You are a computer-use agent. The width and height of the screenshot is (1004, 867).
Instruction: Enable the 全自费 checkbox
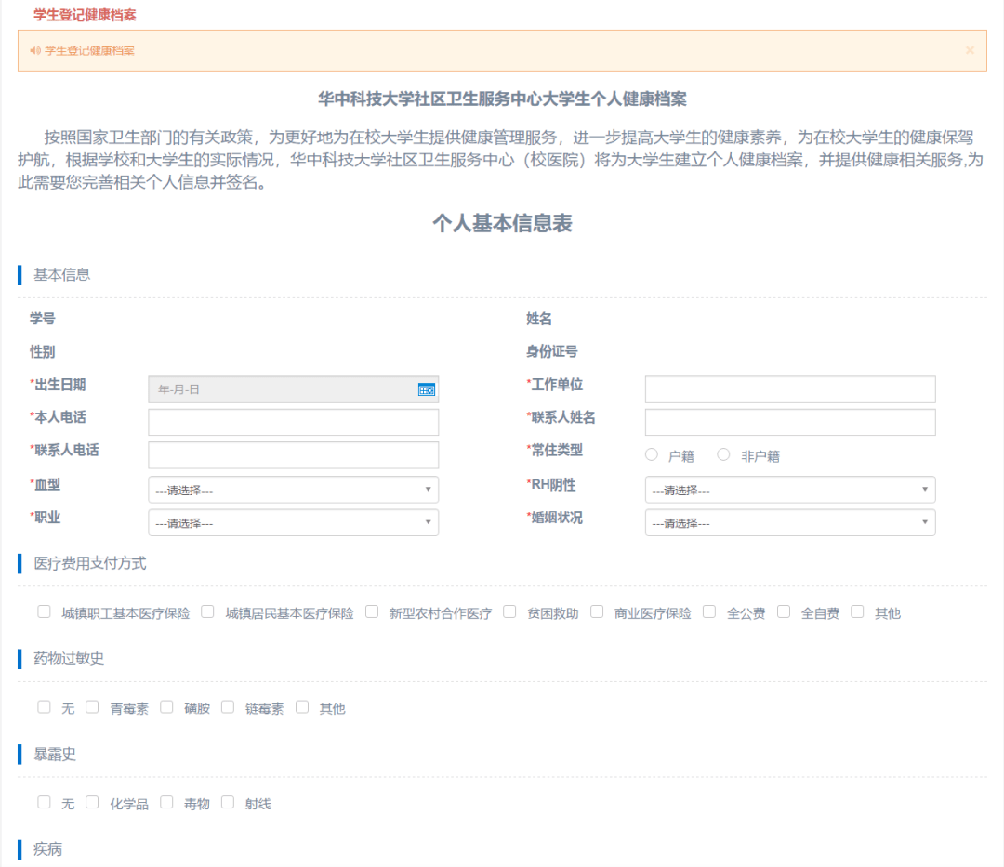tap(784, 611)
